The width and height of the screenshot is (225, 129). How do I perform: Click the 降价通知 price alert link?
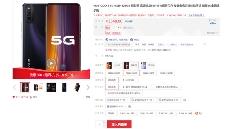(129, 21)
